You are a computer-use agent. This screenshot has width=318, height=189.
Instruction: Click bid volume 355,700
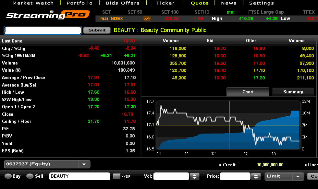[x=178, y=63]
